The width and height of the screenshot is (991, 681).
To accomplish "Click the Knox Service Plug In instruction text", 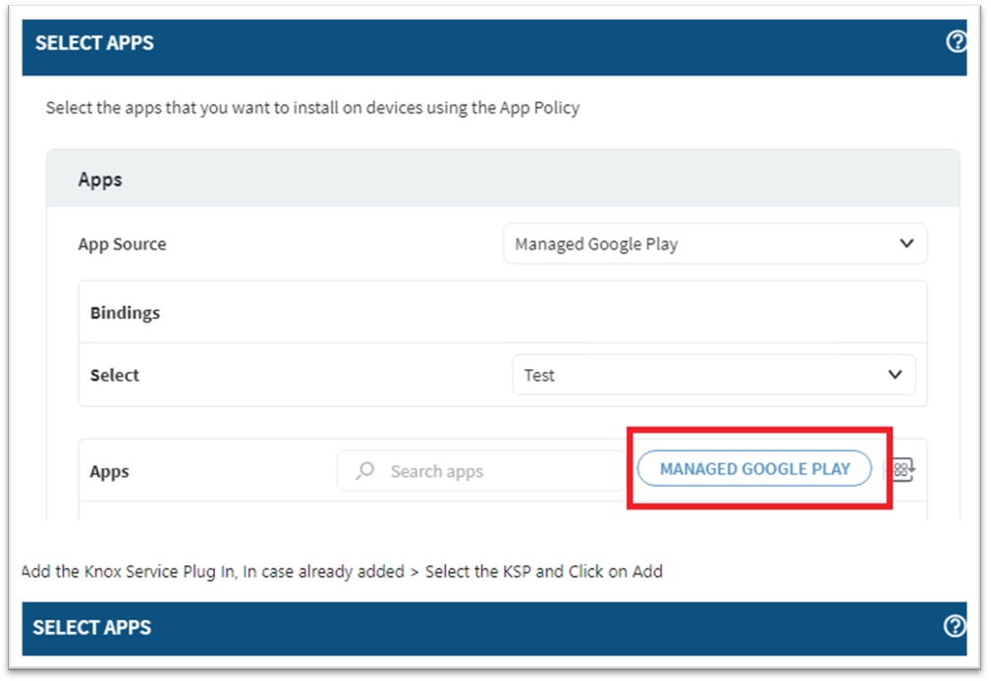I will (342, 571).
